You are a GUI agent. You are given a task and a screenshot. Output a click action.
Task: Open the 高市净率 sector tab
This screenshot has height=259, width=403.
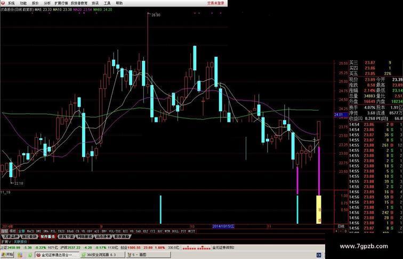pyautogui.click(x=103, y=237)
